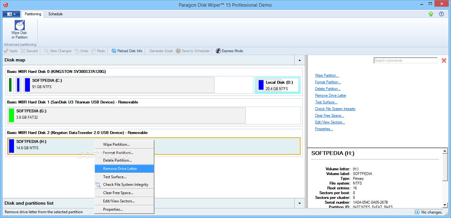This screenshot has width=451, height=218.
Task: Click the No changes status indicator
Action: (429, 212)
